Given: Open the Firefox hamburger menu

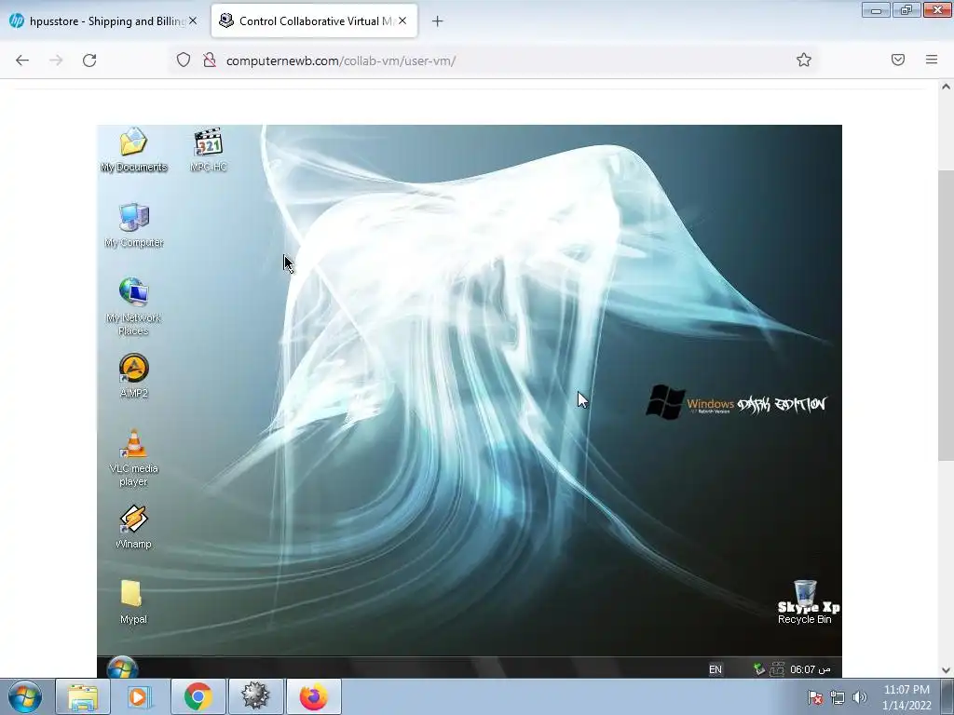Looking at the screenshot, I should click(x=932, y=61).
